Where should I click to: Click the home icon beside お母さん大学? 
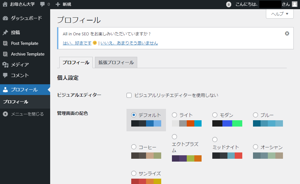(x=5, y=4)
